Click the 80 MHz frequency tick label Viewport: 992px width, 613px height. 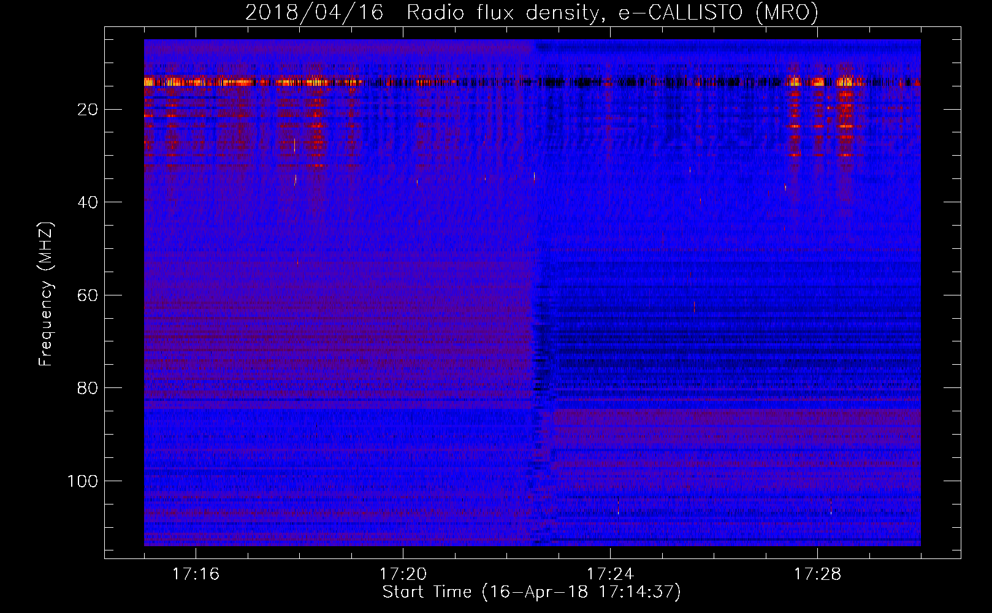(x=88, y=388)
